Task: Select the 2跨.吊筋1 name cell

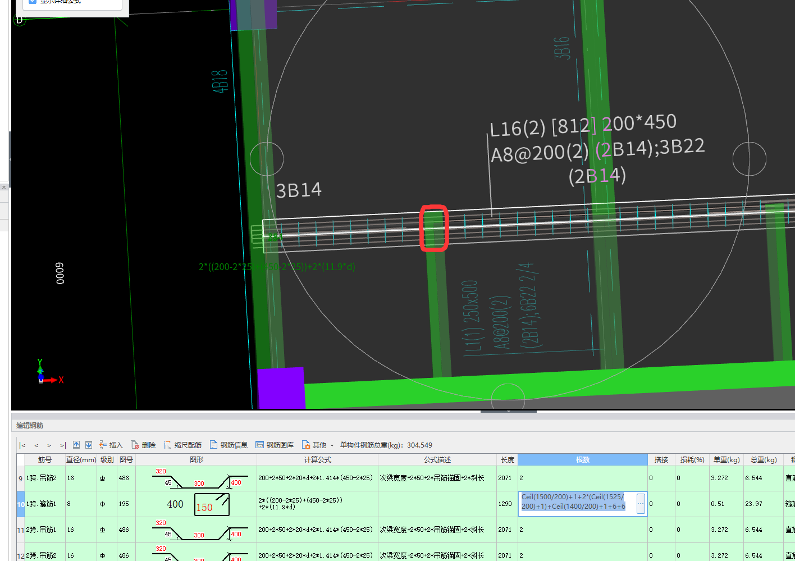Action: (x=45, y=530)
